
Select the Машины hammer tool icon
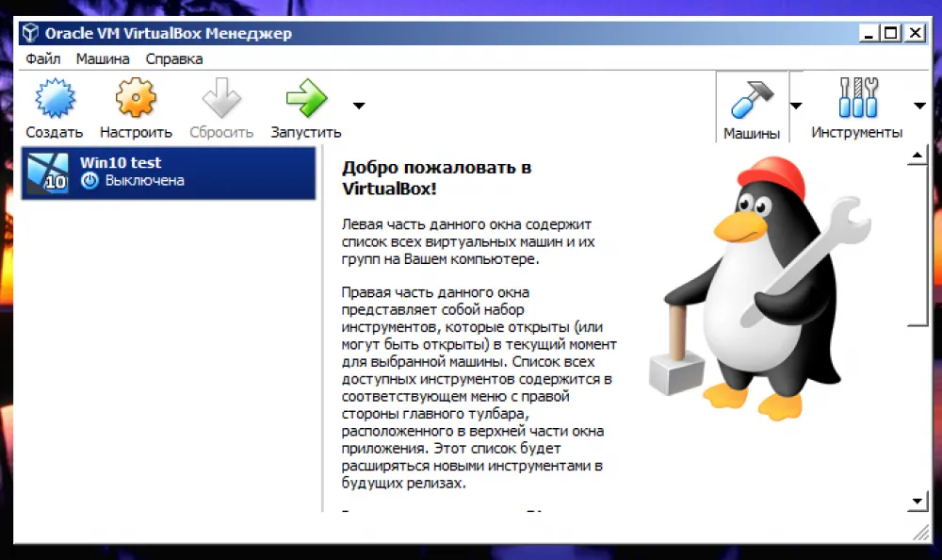pyautogui.click(x=751, y=98)
